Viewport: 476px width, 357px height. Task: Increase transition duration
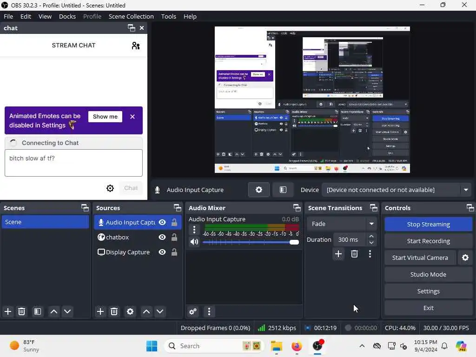click(371, 236)
